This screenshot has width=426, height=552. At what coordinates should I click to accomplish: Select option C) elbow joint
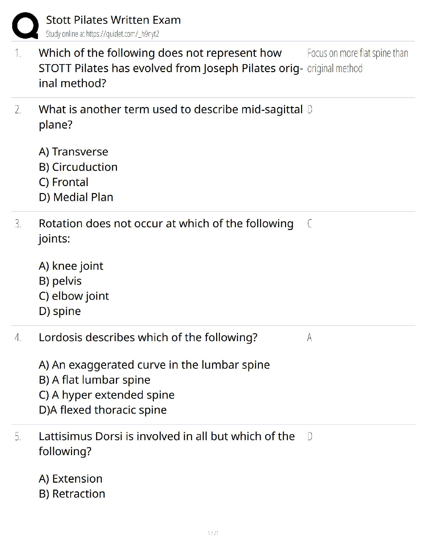tap(74, 296)
